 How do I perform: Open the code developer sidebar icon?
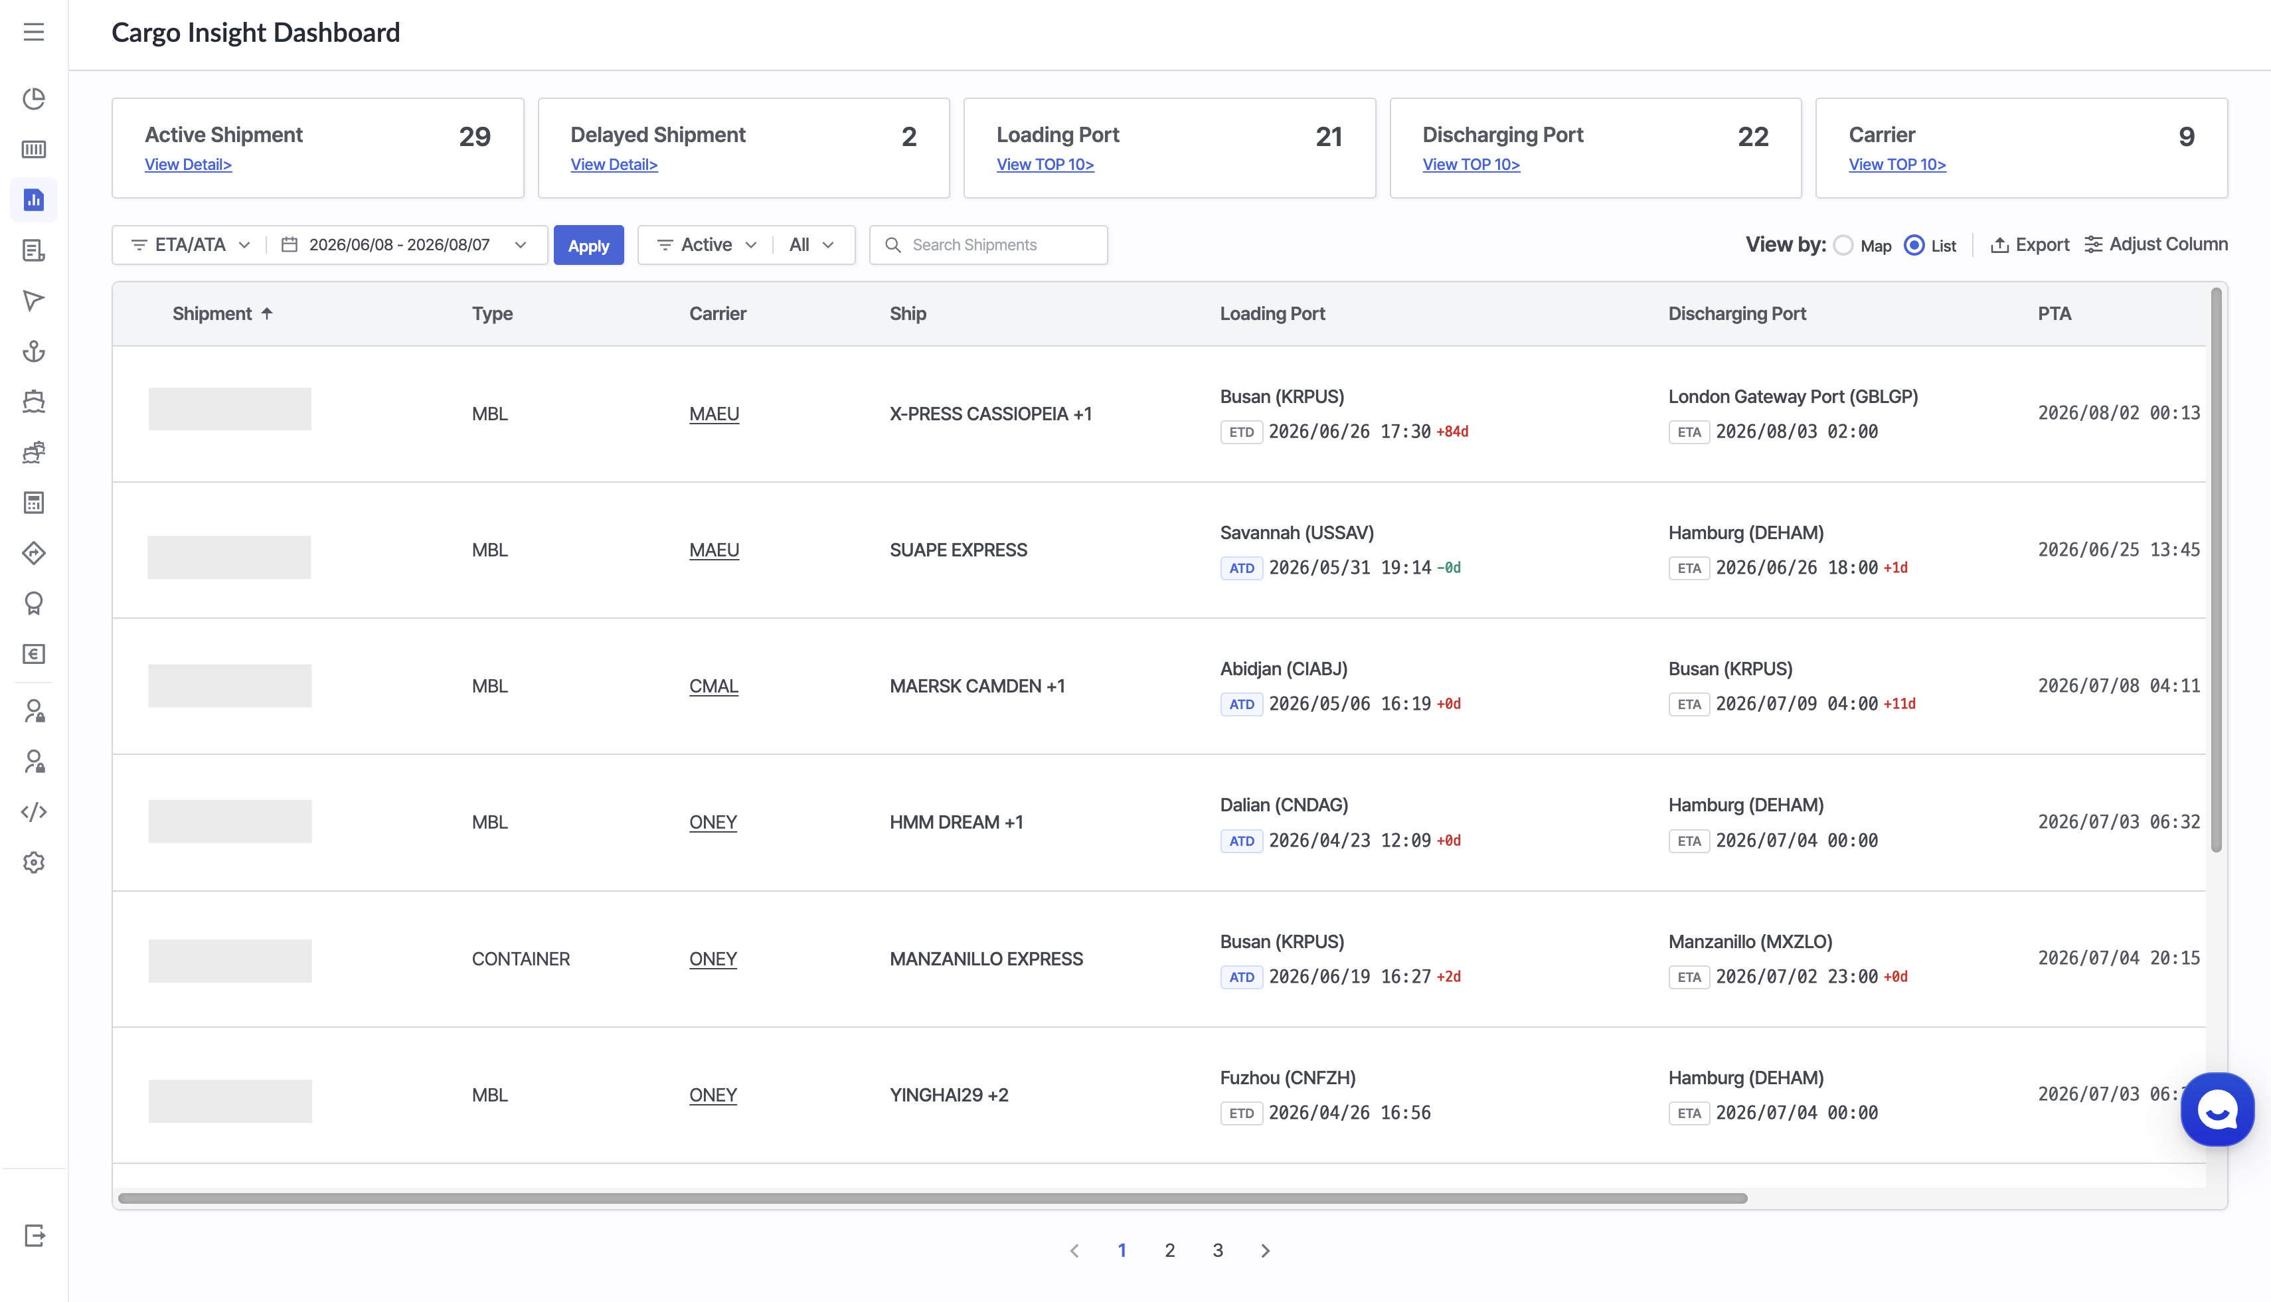[x=34, y=812]
